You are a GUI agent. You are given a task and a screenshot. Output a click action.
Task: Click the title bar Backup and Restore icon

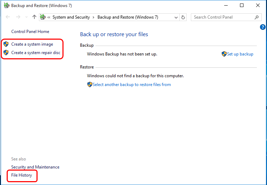(x=6, y=6)
